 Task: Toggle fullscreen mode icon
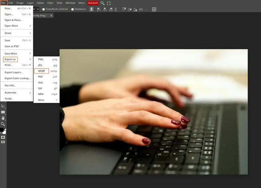[x=109, y=3]
